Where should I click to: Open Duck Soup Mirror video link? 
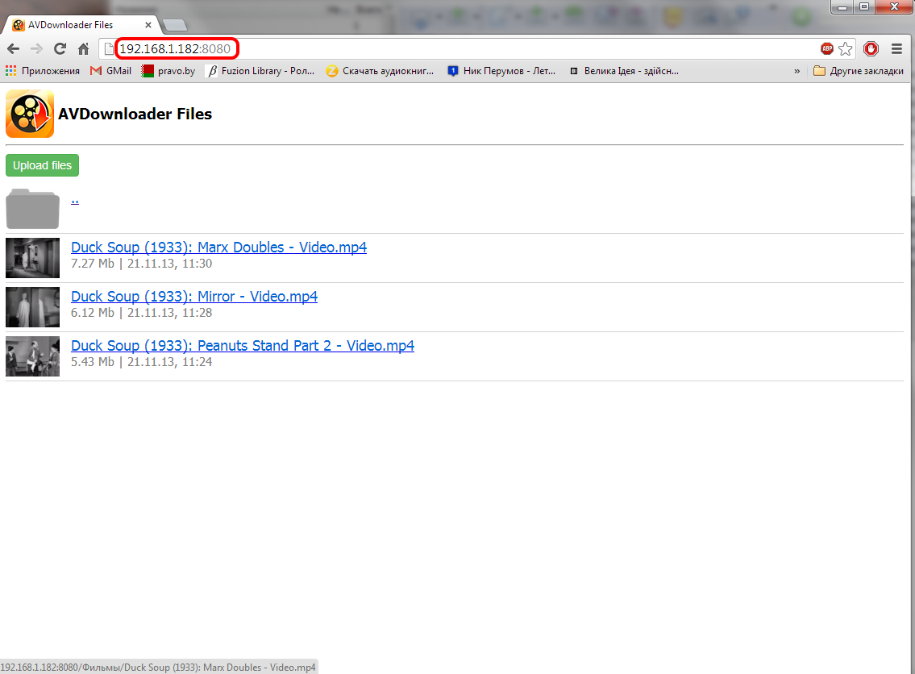(194, 297)
